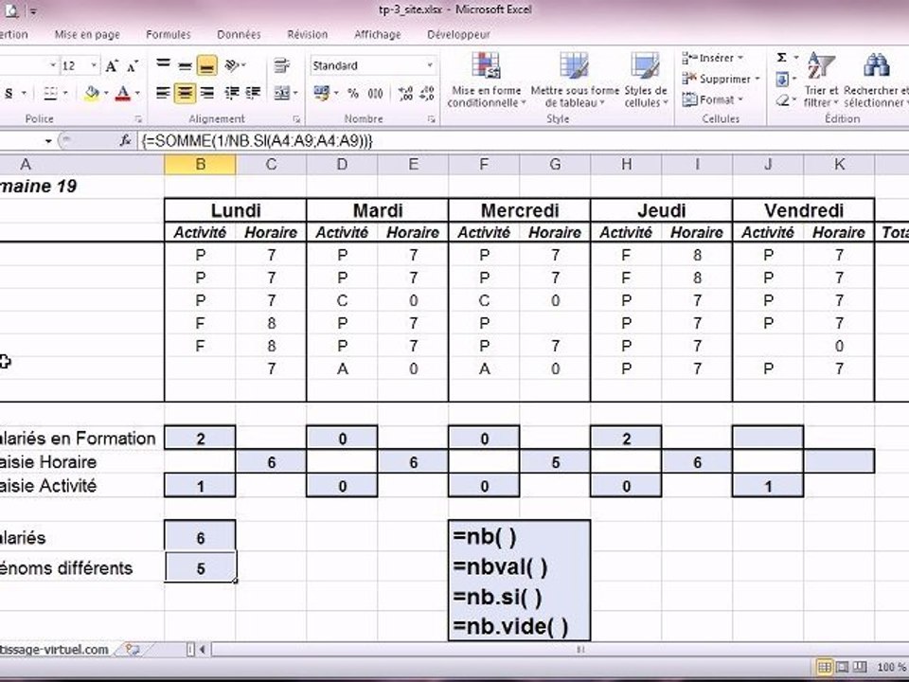Open the text orientation tool
This screenshot has width=909, height=682.
233,65
